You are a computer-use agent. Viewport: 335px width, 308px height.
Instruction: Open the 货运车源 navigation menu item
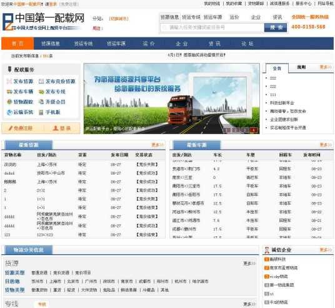(116, 44)
